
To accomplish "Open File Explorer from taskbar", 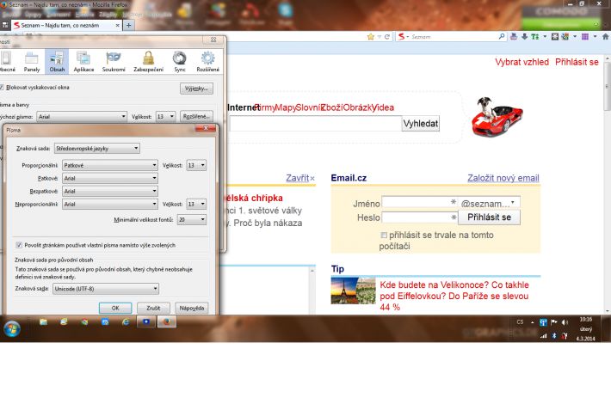I will [43, 321].
